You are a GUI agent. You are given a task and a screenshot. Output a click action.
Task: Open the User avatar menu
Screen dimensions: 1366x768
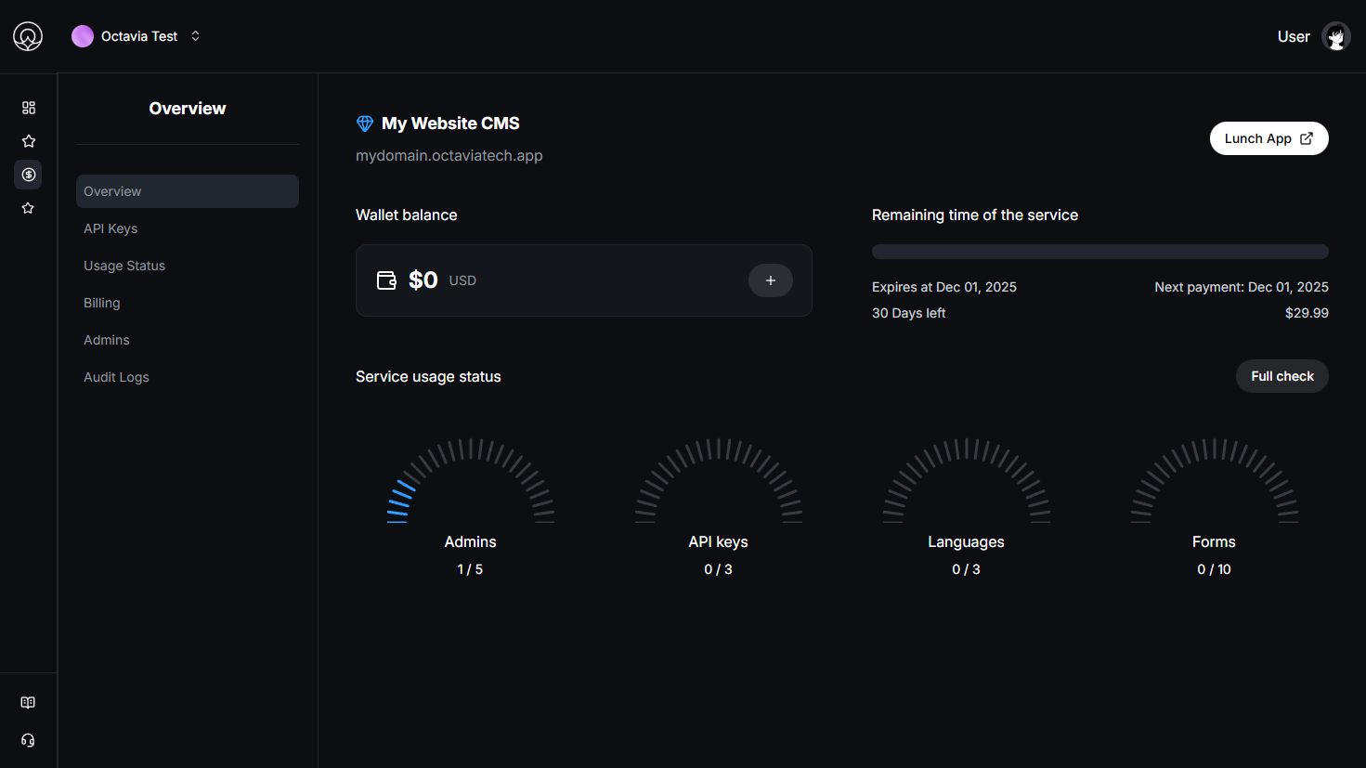click(1335, 36)
